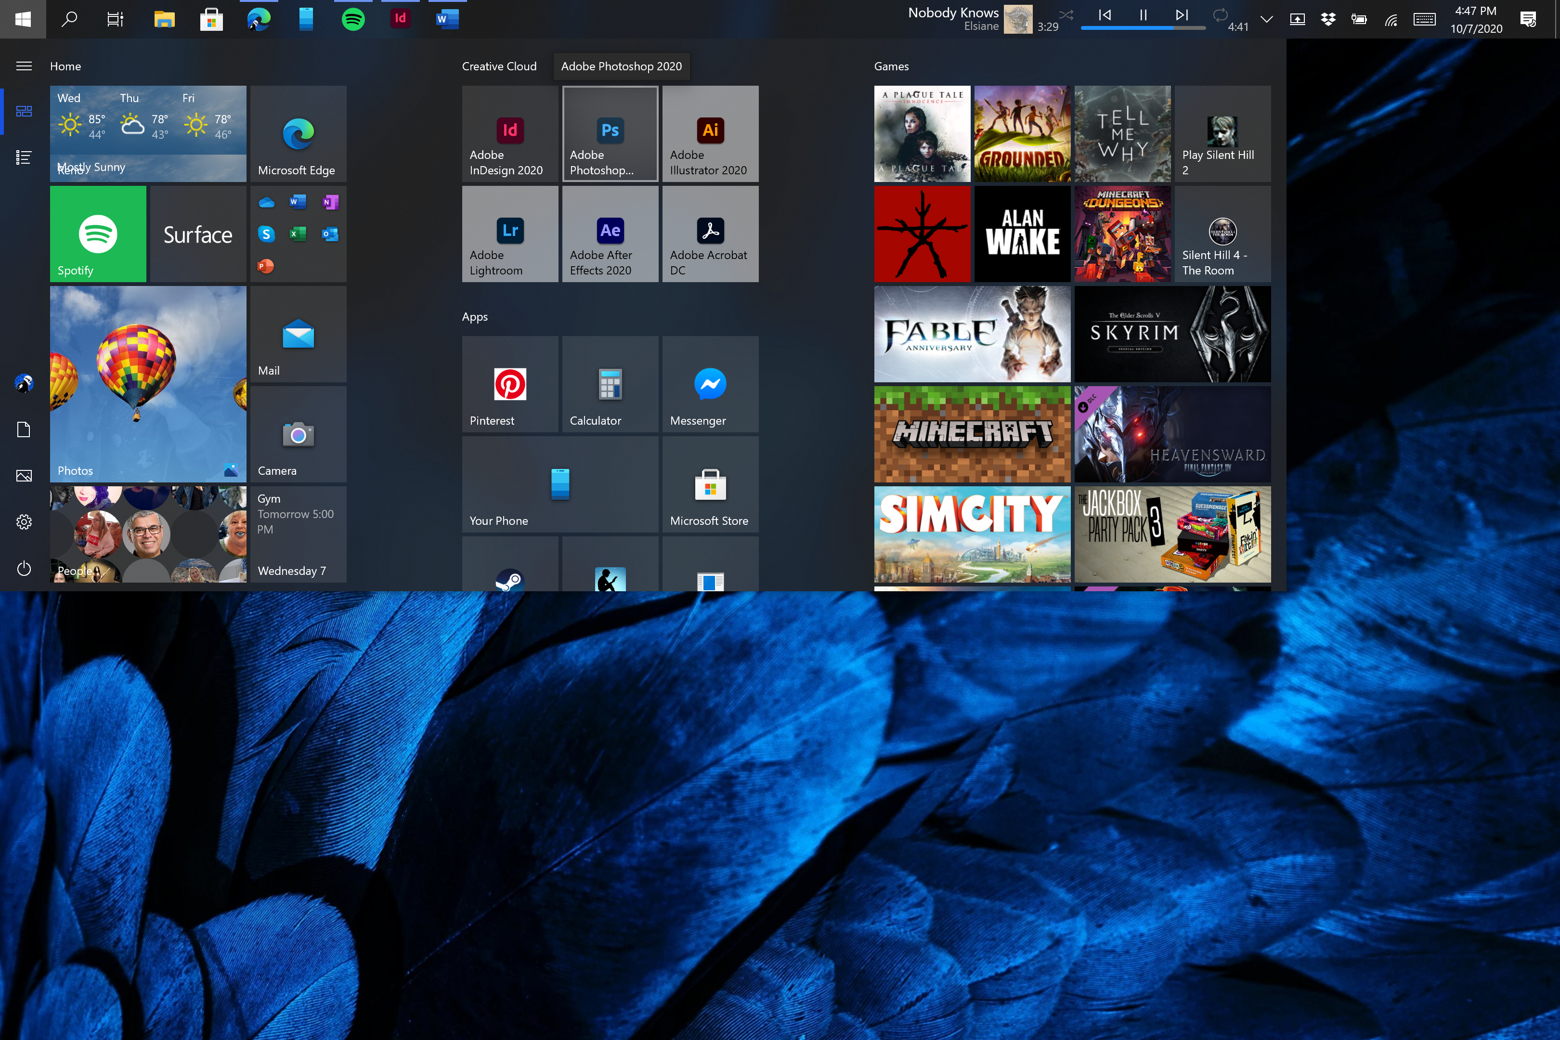Open the Play Silent Hill 2 tile
Viewport: 1560px width, 1040px height.
(x=1222, y=133)
